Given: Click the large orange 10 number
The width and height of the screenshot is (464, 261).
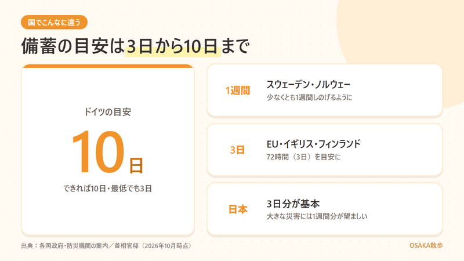Looking at the screenshot, I should pyautogui.click(x=98, y=151).
